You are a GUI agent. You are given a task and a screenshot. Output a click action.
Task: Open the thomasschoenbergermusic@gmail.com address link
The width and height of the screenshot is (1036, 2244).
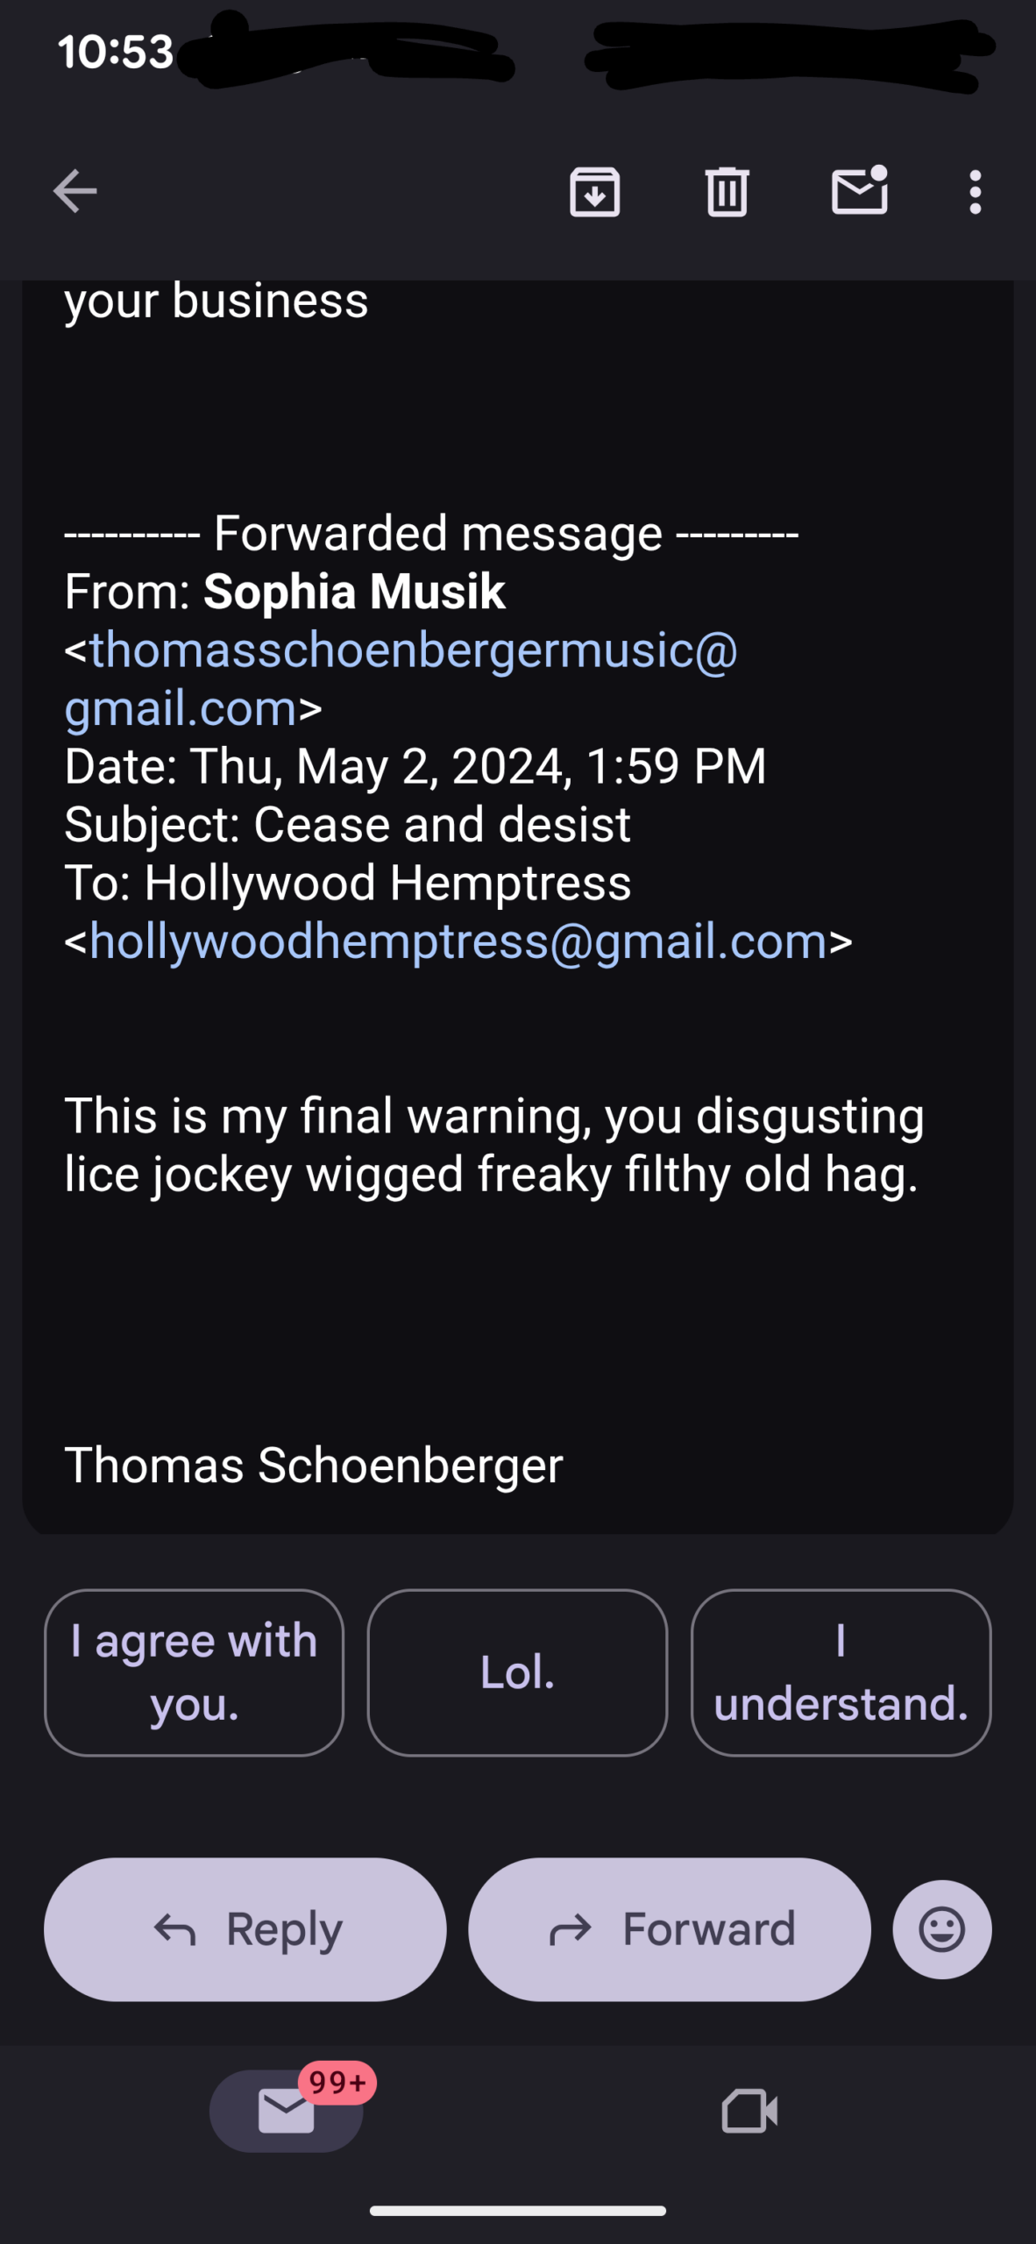[412, 651]
